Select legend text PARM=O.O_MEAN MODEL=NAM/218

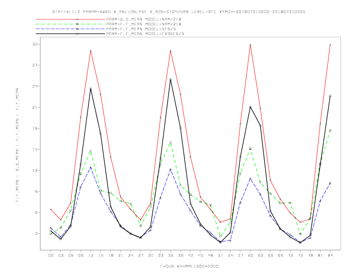[x=144, y=19]
